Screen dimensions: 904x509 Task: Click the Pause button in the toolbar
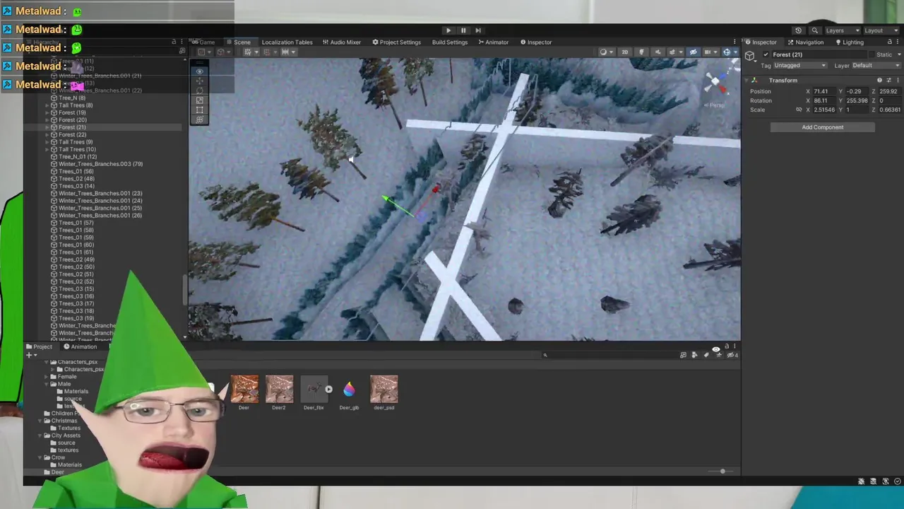click(x=463, y=30)
